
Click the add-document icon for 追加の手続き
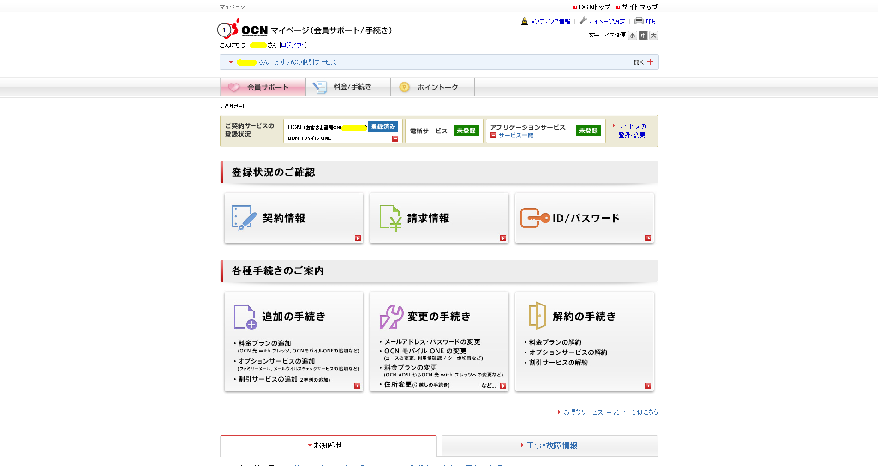tap(245, 317)
